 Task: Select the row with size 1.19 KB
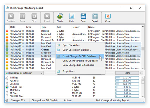point(73,40)
